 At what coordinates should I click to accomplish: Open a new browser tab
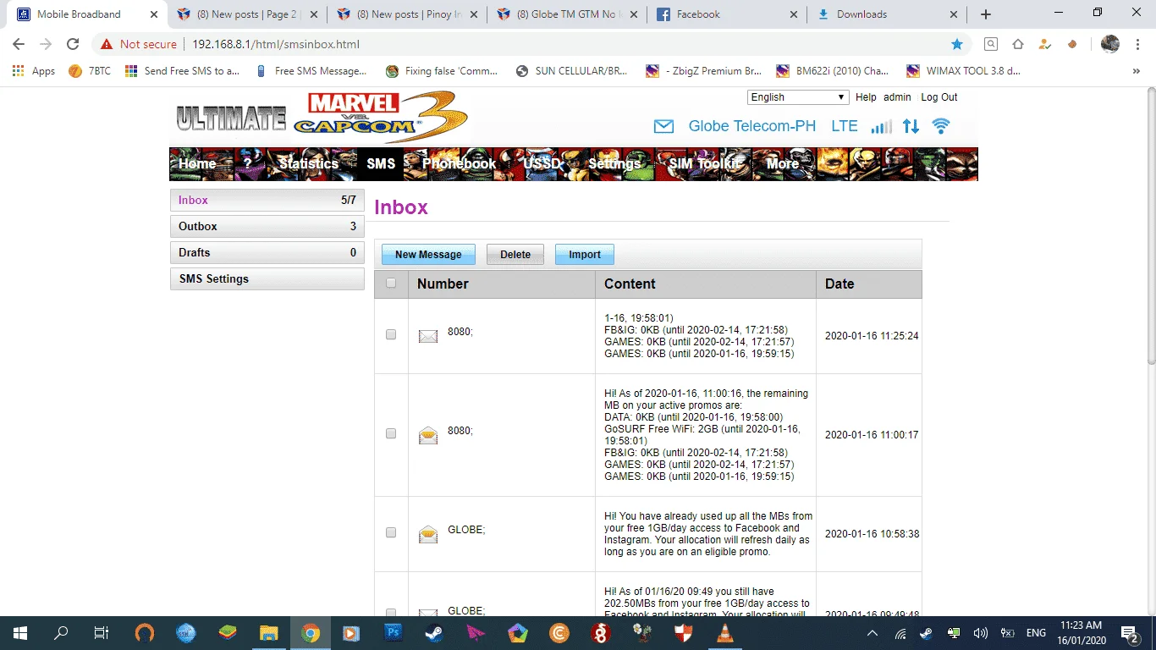[986, 14]
